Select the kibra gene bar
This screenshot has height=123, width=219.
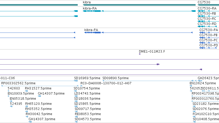click(x=139, y=5)
